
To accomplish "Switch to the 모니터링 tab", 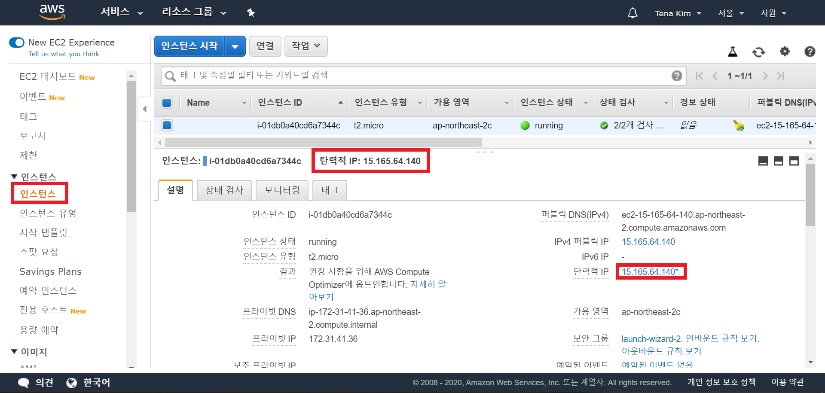I will pos(282,190).
